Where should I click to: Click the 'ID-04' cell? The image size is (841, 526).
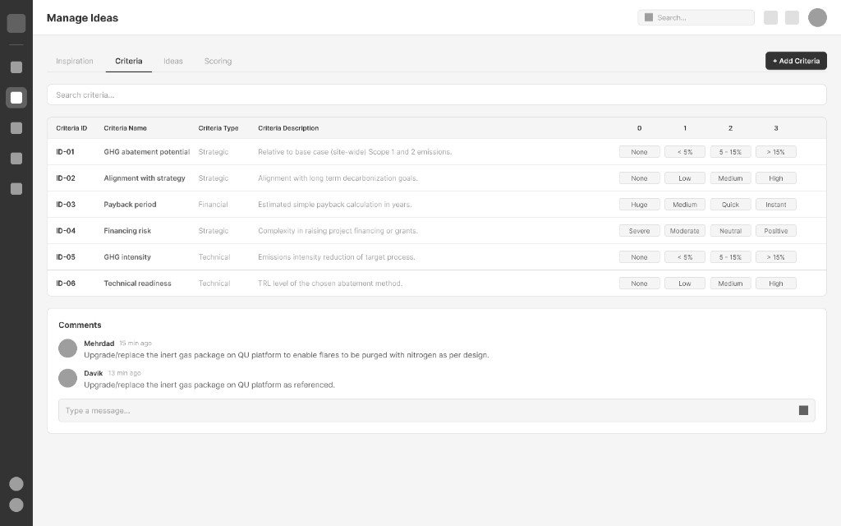click(66, 231)
